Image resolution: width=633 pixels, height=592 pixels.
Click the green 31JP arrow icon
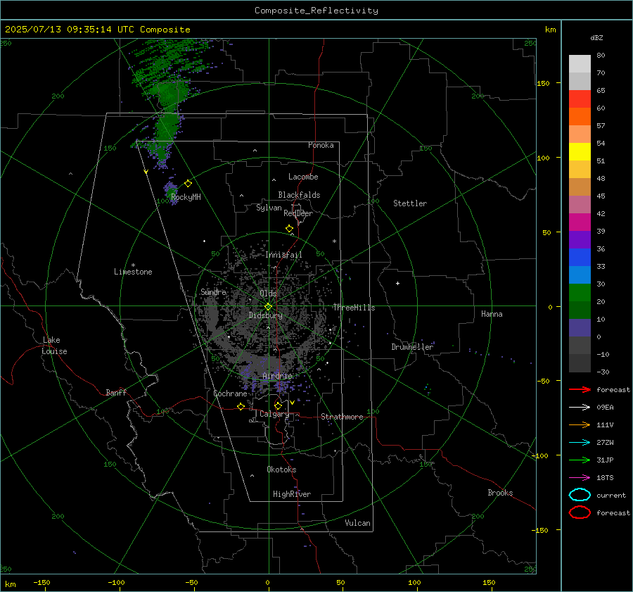580,460
